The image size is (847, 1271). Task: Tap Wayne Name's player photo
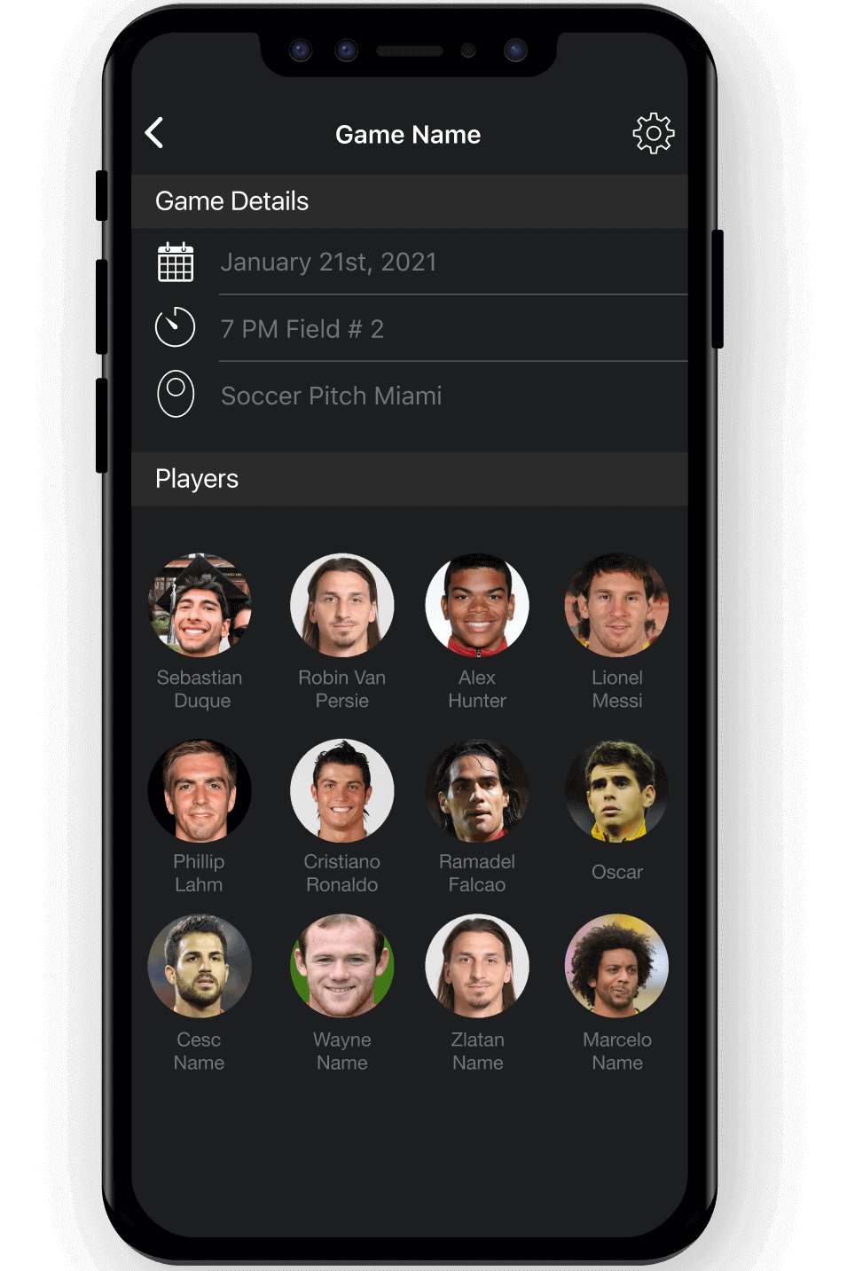pyautogui.click(x=342, y=966)
